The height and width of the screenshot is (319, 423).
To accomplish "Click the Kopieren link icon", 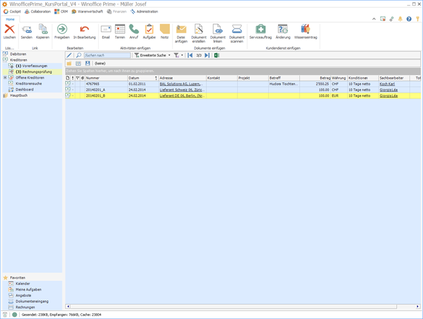I will click(x=43, y=29).
